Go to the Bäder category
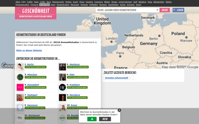Screen dimensions: 199x124 tap(107, 2)
